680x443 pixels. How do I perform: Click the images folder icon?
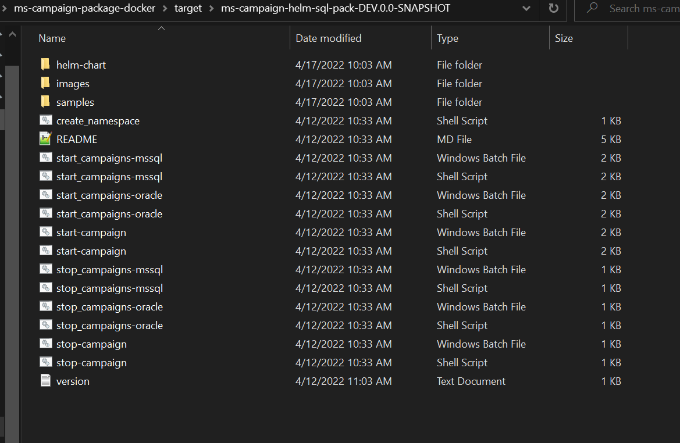[45, 83]
